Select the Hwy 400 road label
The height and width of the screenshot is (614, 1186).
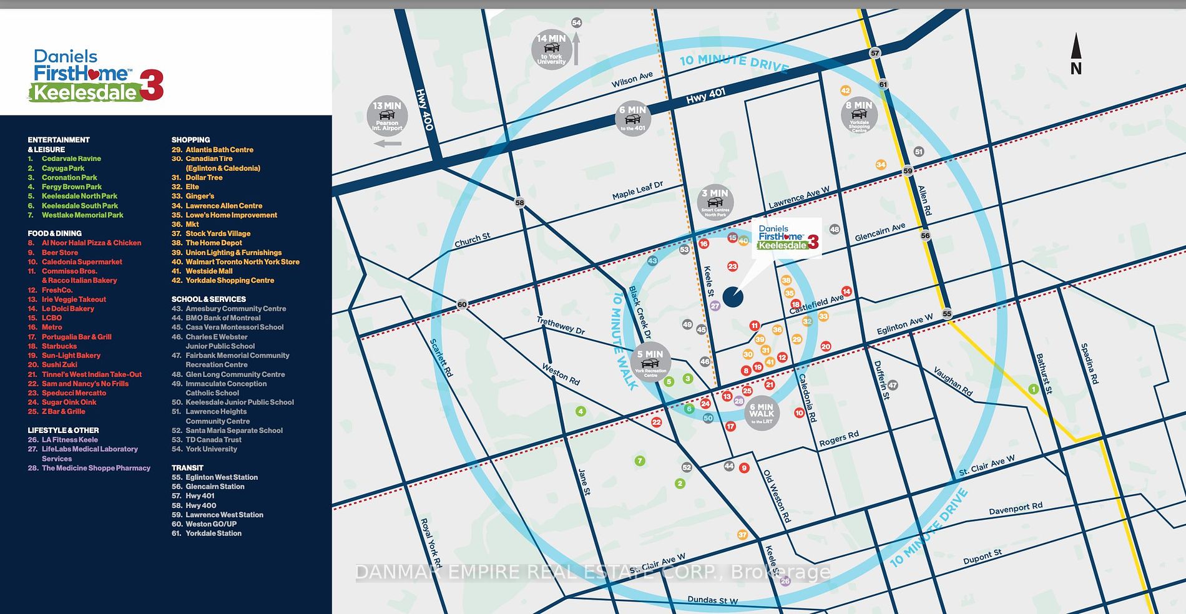point(424,110)
